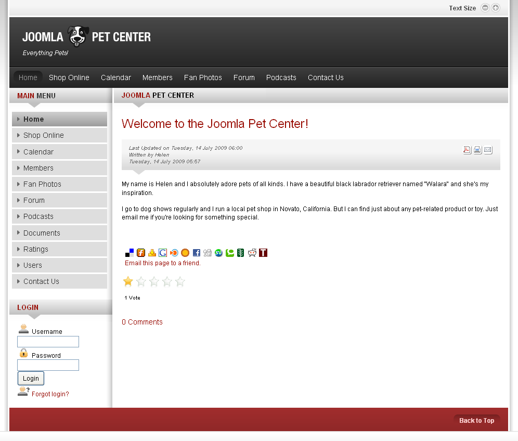Open Podcasts in top navigation bar

coord(281,77)
